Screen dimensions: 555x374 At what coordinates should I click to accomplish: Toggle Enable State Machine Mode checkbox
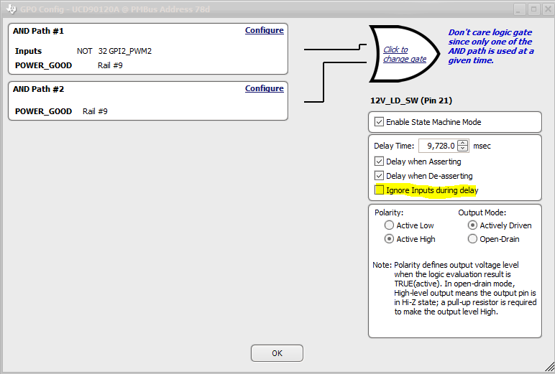[379, 122]
